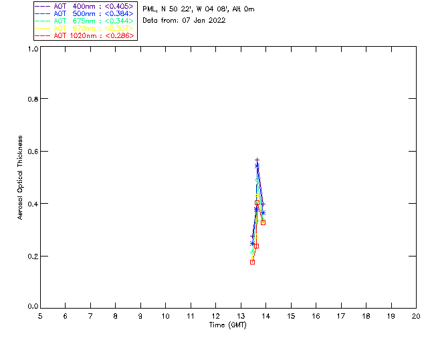The image size is (428, 342).
Task: Click the 0.6 y-axis tick label
Action: [x=33, y=152]
